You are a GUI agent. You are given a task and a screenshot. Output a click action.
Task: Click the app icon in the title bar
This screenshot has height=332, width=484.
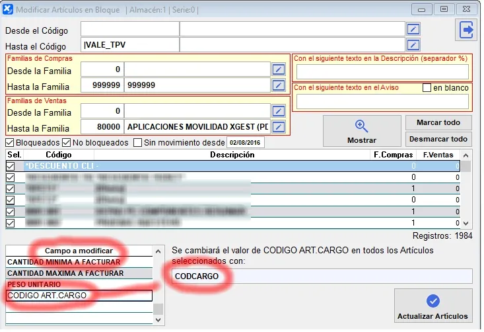pyautogui.click(x=8, y=9)
